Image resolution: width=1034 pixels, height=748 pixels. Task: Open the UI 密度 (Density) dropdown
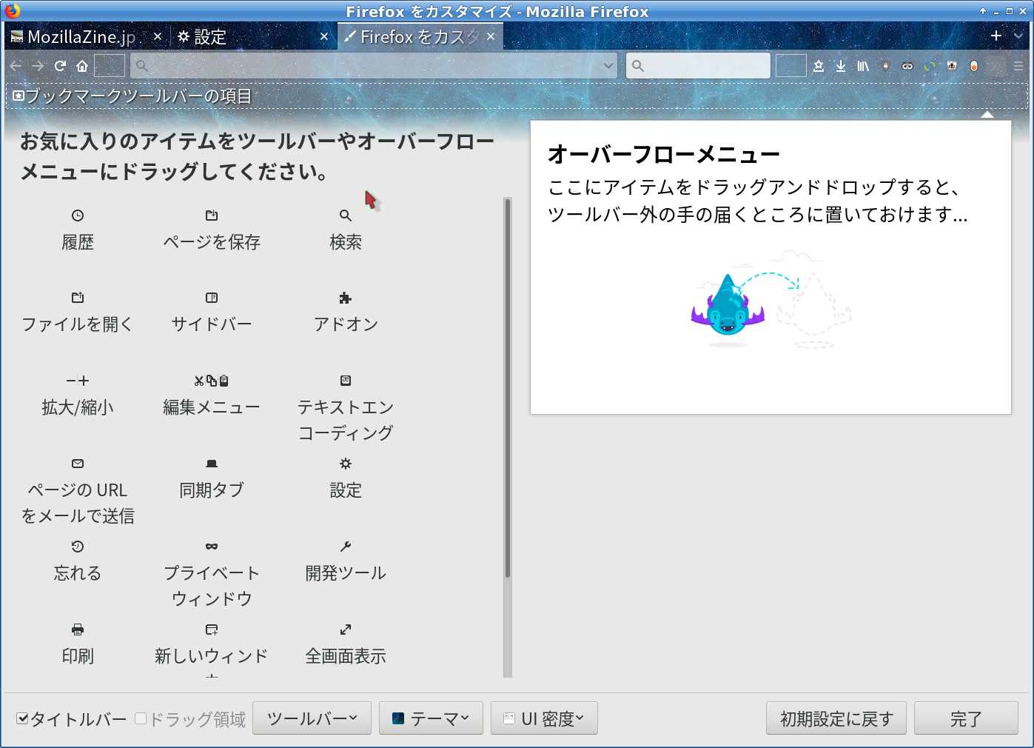click(x=544, y=718)
